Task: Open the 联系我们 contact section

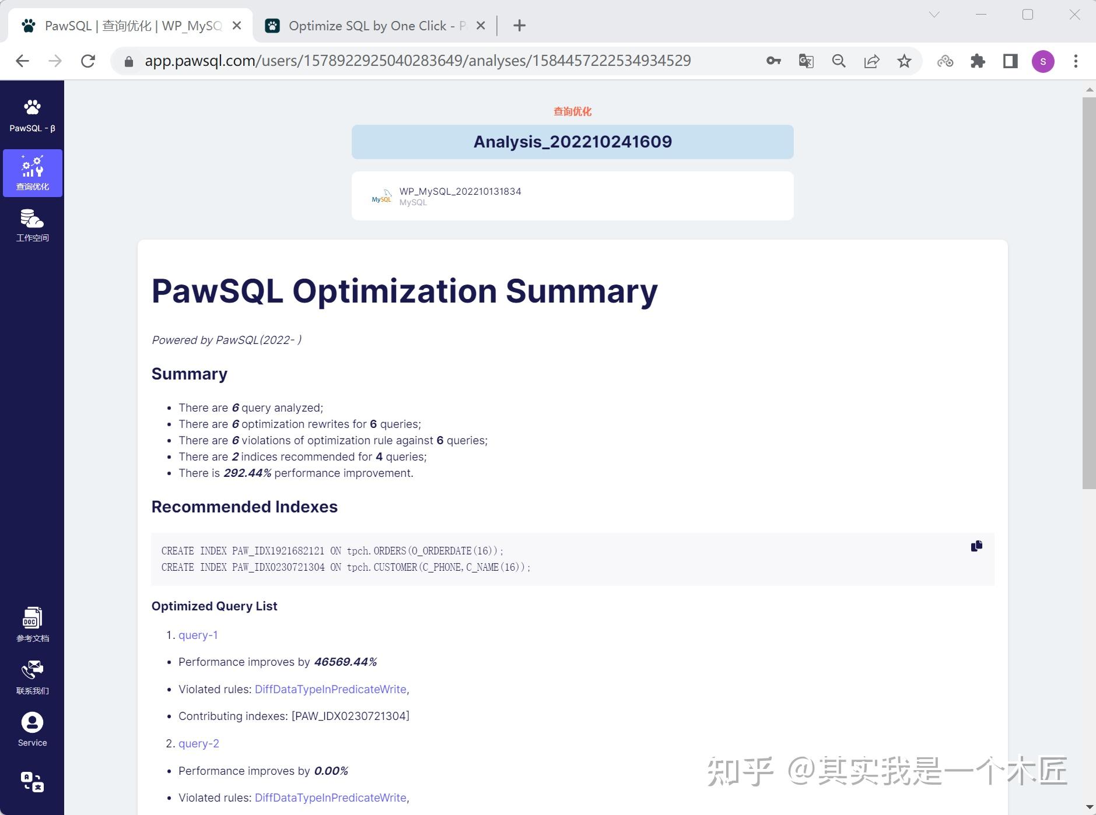Action: pyautogui.click(x=32, y=675)
